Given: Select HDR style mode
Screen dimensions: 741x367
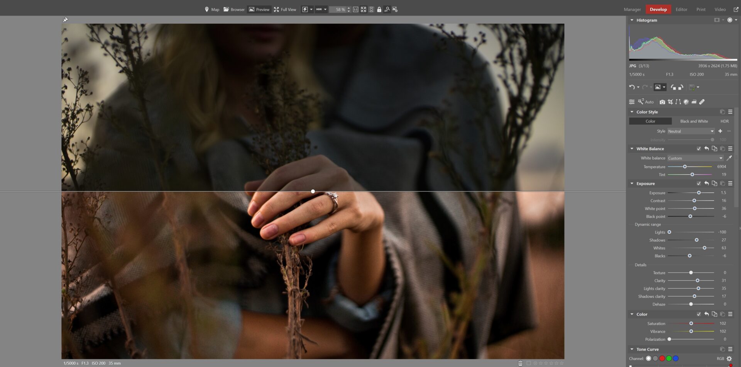Looking at the screenshot, I should click(724, 121).
